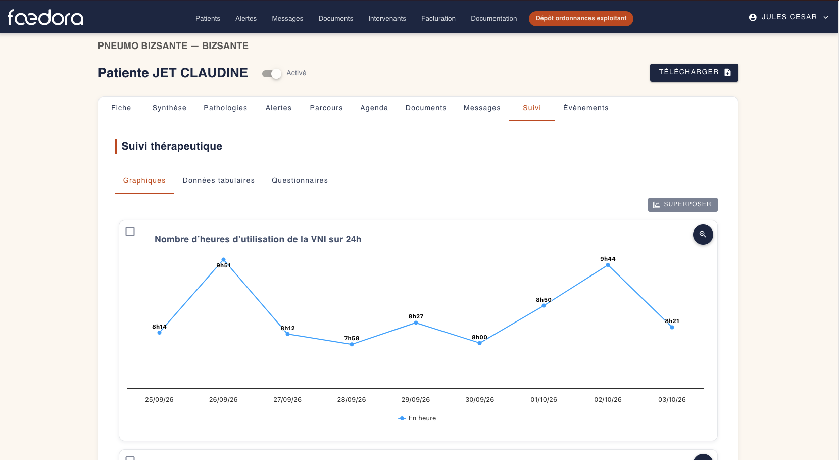The image size is (839, 460).
Task: Click the magnifier zoom icon on VNI chart
Action: coord(703,235)
